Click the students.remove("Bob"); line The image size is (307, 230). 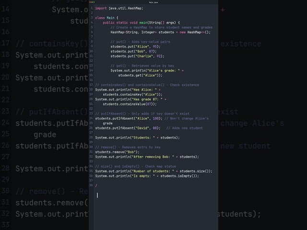click(117, 152)
